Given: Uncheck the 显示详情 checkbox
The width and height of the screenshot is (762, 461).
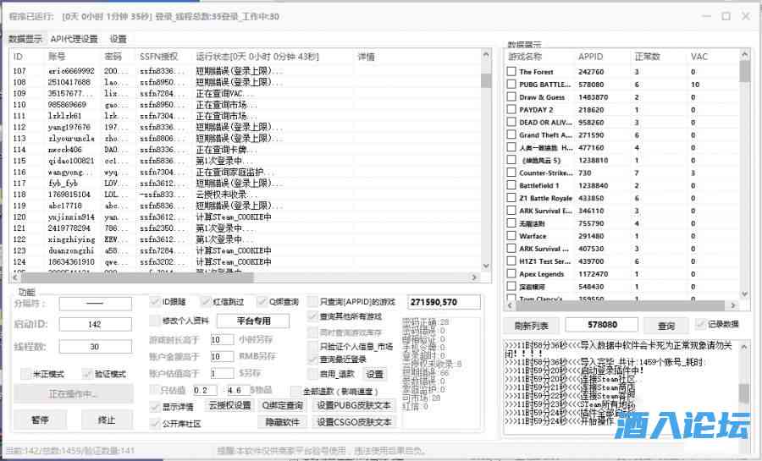Looking at the screenshot, I should (x=155, y=407).
